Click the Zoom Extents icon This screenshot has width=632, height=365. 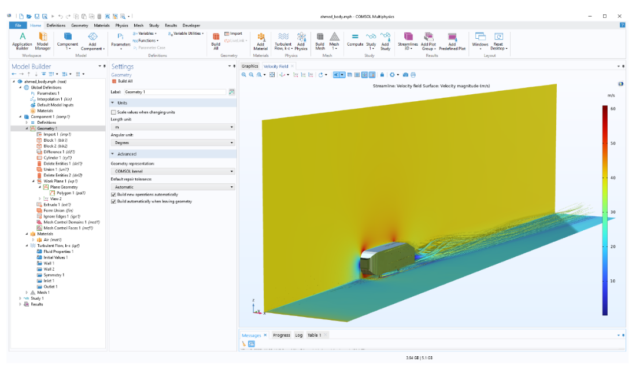(x=272, y=75)
